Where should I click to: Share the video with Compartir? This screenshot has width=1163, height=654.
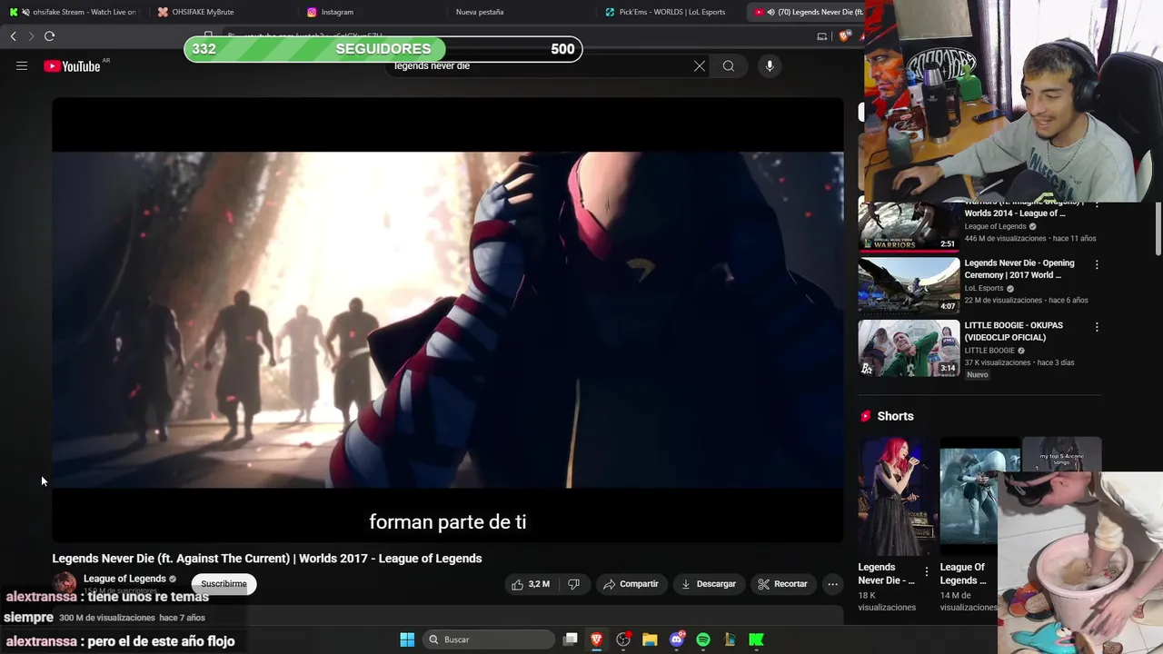coord(631,584)
